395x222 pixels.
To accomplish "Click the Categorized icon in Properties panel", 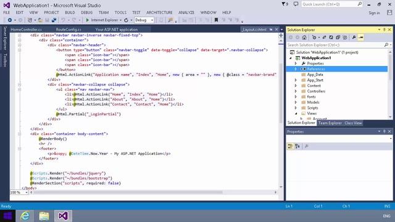I will tap(290, 146).
